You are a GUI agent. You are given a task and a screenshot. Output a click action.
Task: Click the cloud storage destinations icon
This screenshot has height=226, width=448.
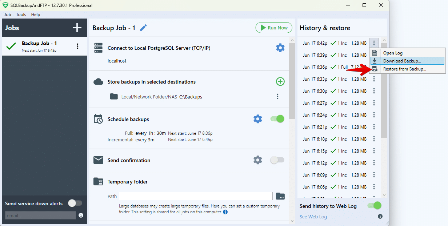[x=99, y=82]
